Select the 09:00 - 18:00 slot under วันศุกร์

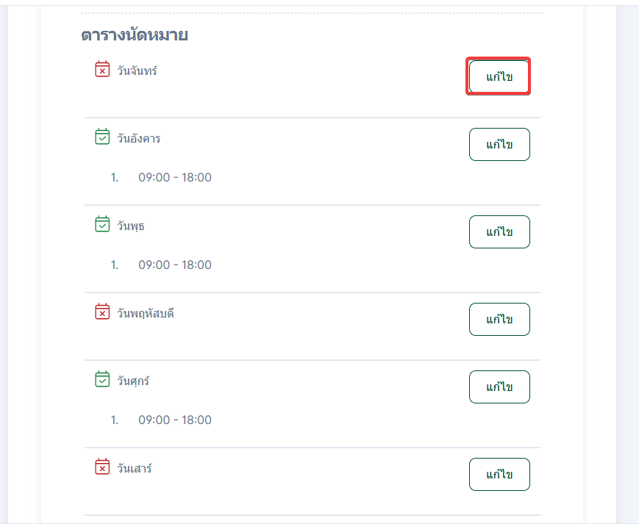coord(175,420)
